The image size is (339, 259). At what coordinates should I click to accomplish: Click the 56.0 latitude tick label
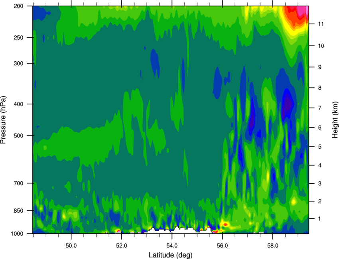(x=222, y=246)
